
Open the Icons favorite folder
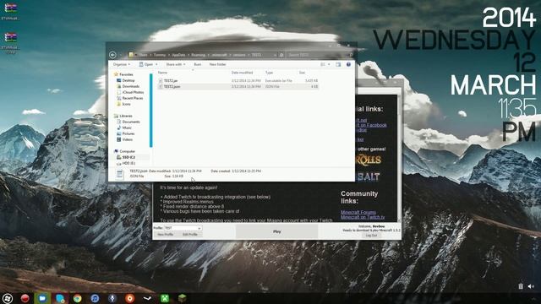[126, 104]
